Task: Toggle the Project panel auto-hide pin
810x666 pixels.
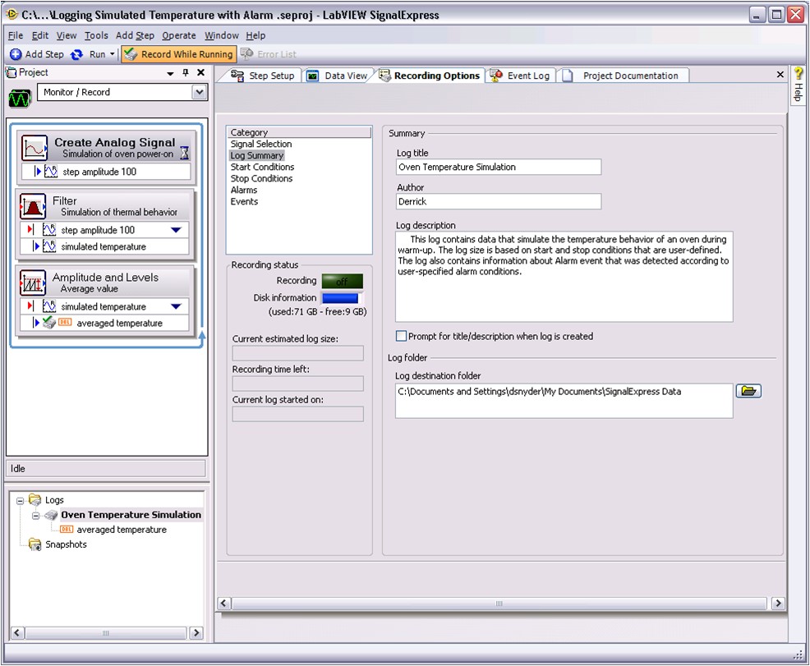Action: (x=186, y=72)
